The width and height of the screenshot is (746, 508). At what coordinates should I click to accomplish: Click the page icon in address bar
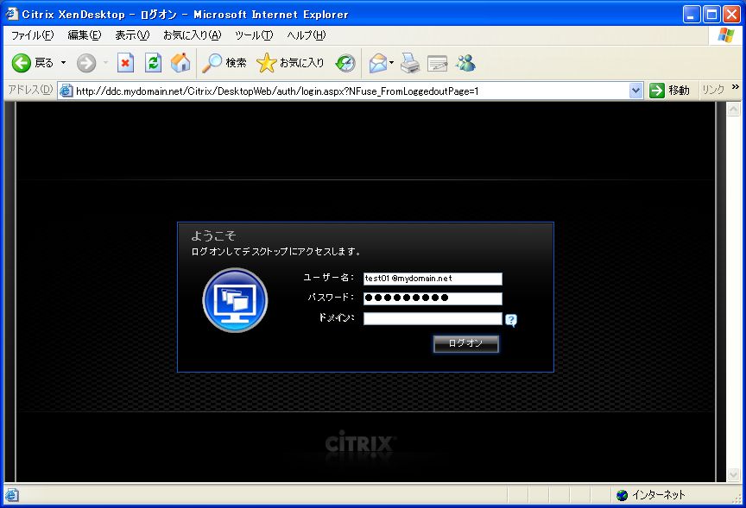[x=66, y=91]
